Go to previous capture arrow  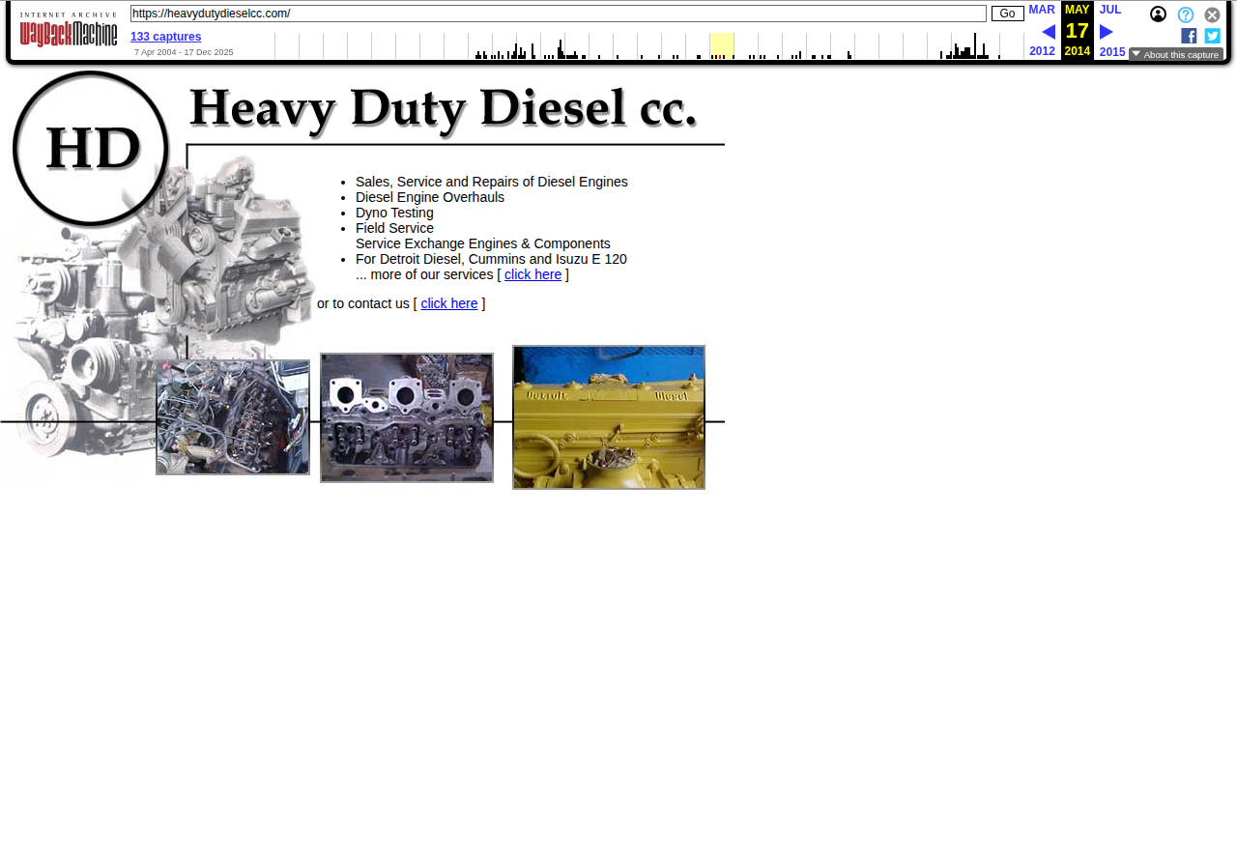(x=1048, y=32)
